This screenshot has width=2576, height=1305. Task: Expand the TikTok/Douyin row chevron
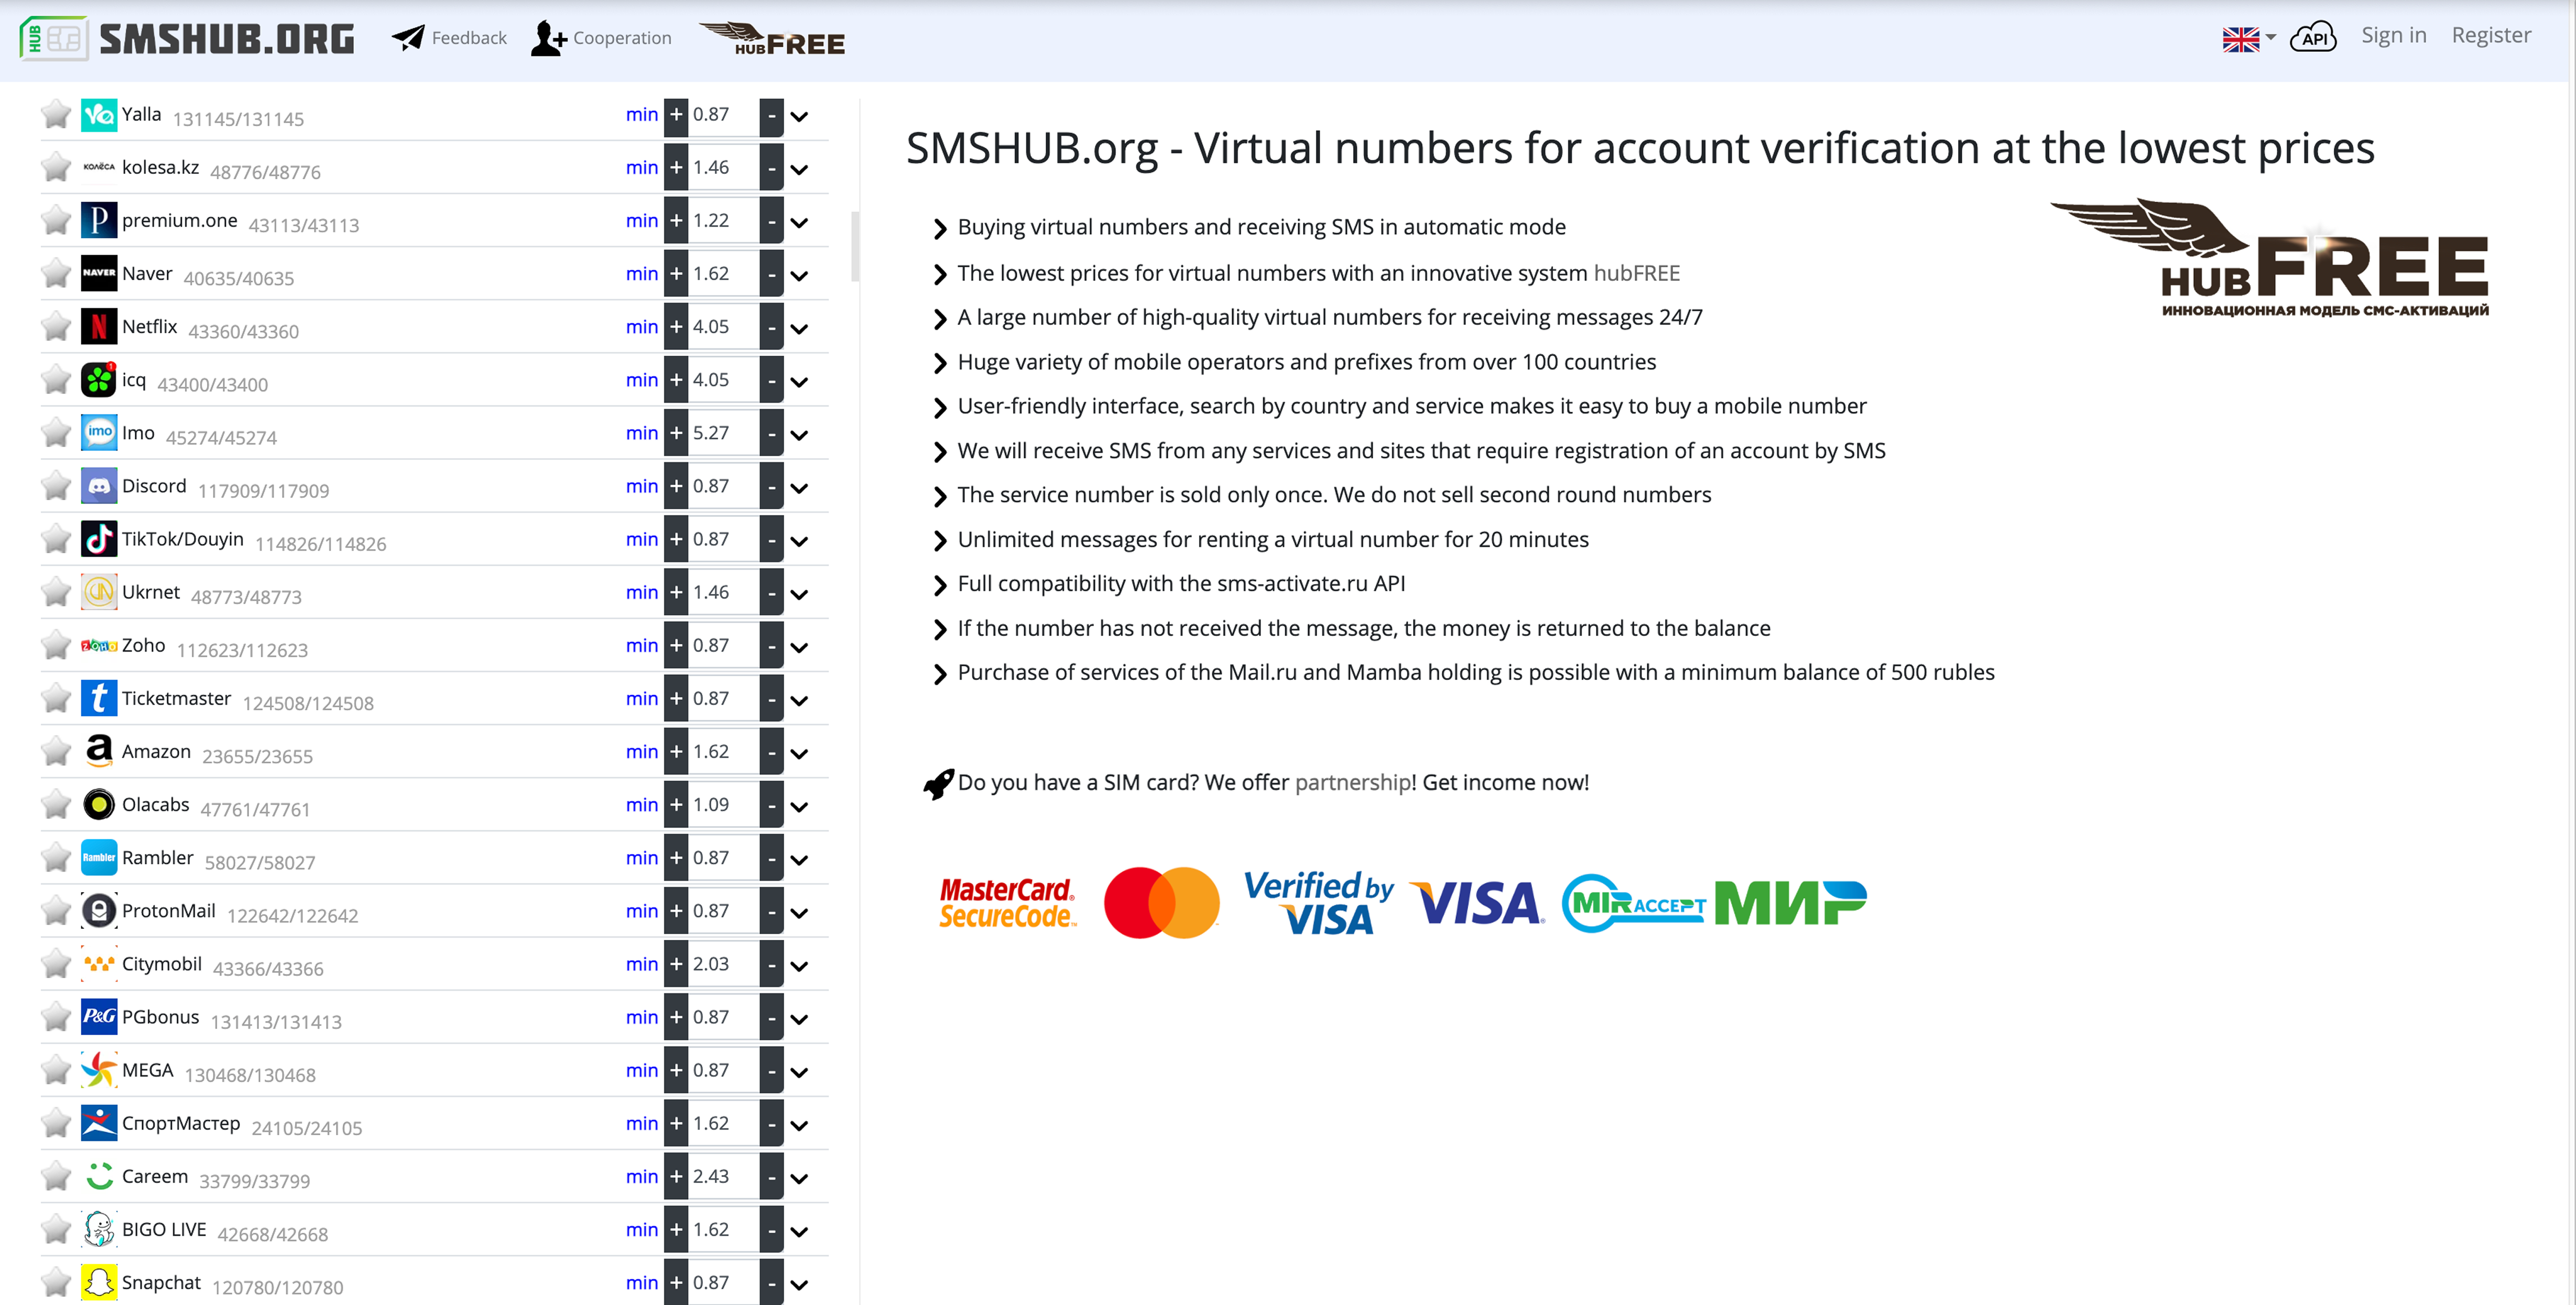point(799,542)
